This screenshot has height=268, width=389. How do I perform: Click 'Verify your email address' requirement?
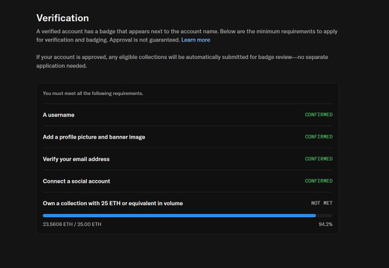76,159
